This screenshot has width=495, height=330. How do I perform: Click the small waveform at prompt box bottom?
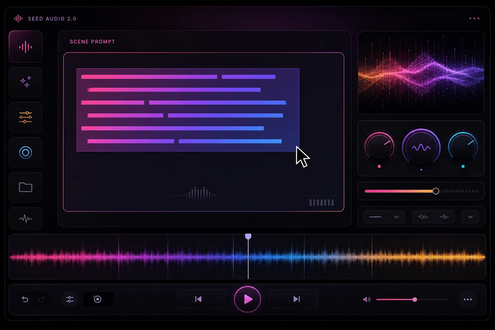click(200, 194)
